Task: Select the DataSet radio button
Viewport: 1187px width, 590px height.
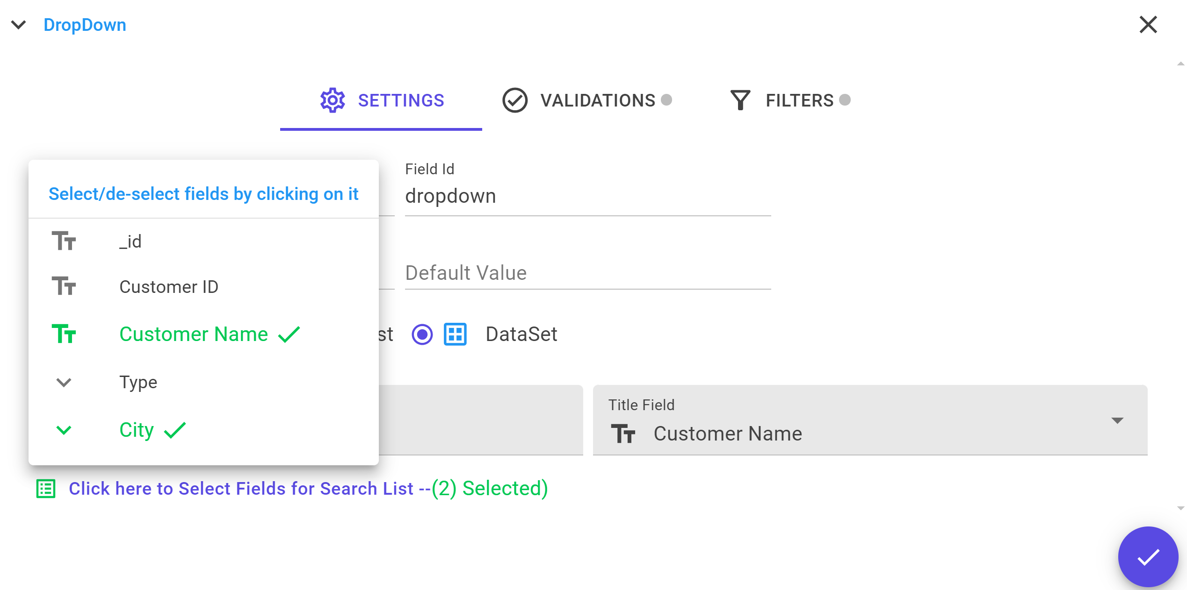Action: pyautogui.click(x=422, y=334)
